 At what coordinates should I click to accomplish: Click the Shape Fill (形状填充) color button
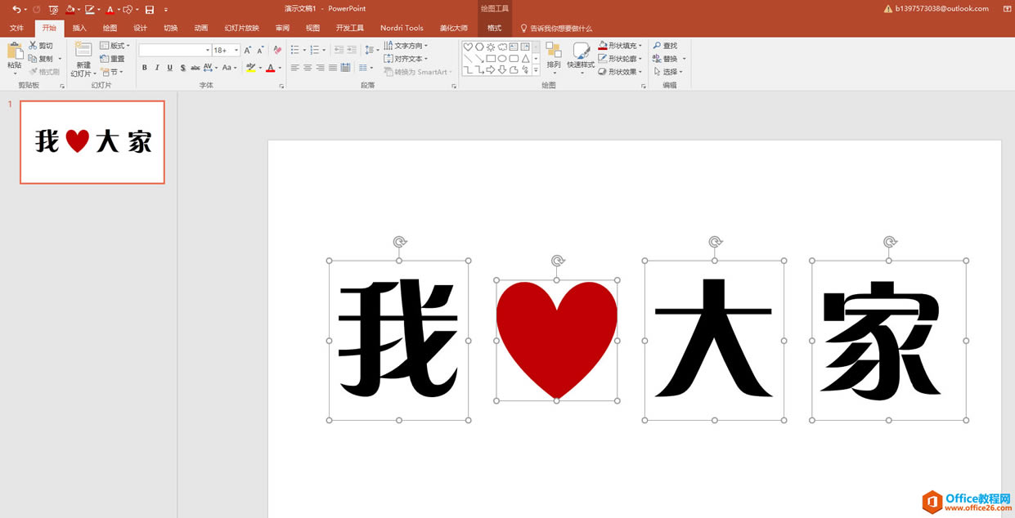[620, 46]
